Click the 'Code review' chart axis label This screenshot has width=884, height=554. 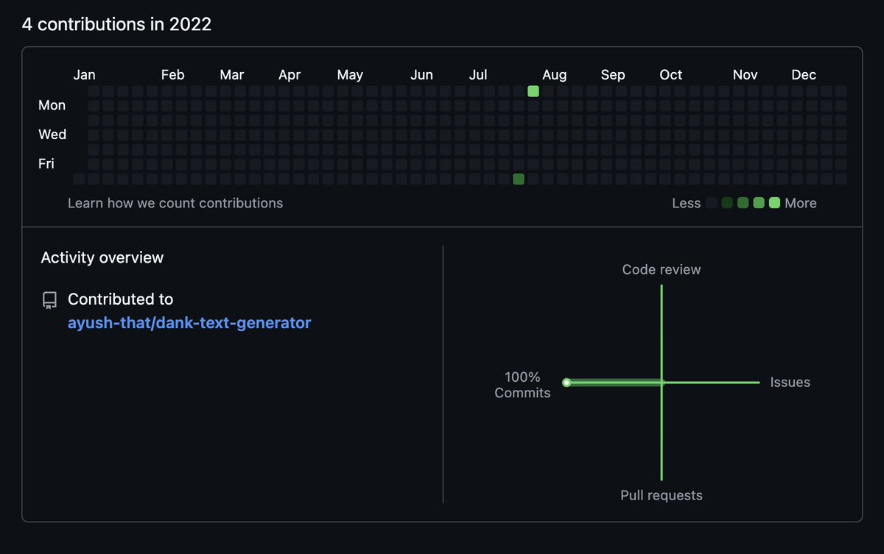(x=662, y=270)
